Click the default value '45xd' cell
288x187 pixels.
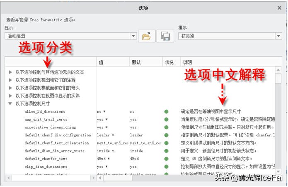pos(134,159)
